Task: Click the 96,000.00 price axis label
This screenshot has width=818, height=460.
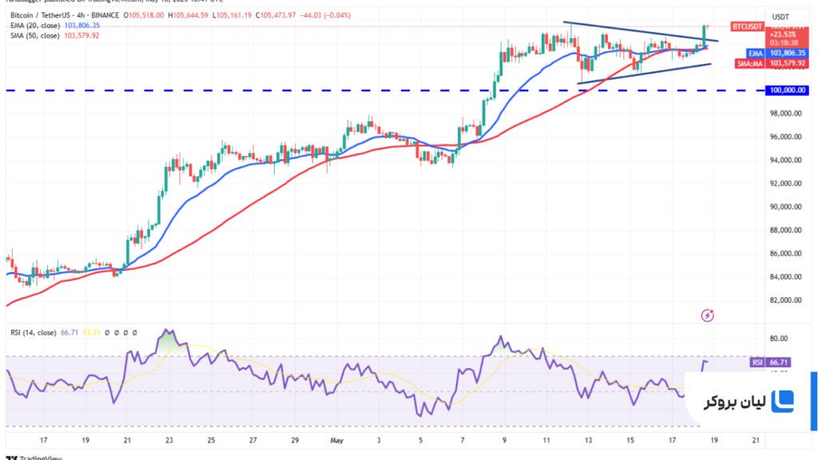Action: (786, 137)
